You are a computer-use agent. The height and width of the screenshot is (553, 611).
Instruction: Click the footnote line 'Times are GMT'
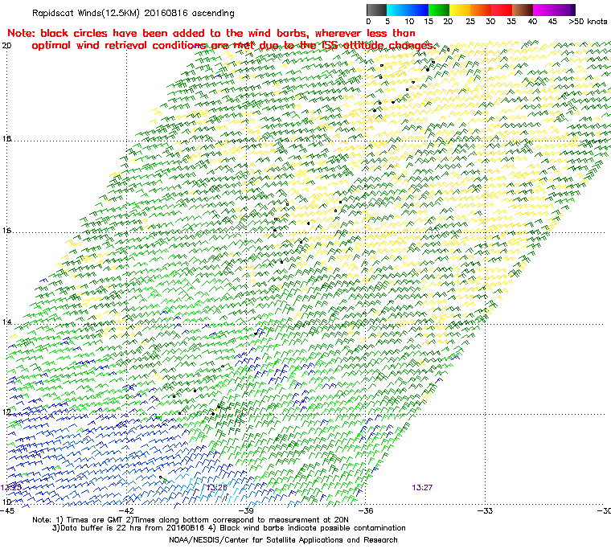(x=191, y=520)
